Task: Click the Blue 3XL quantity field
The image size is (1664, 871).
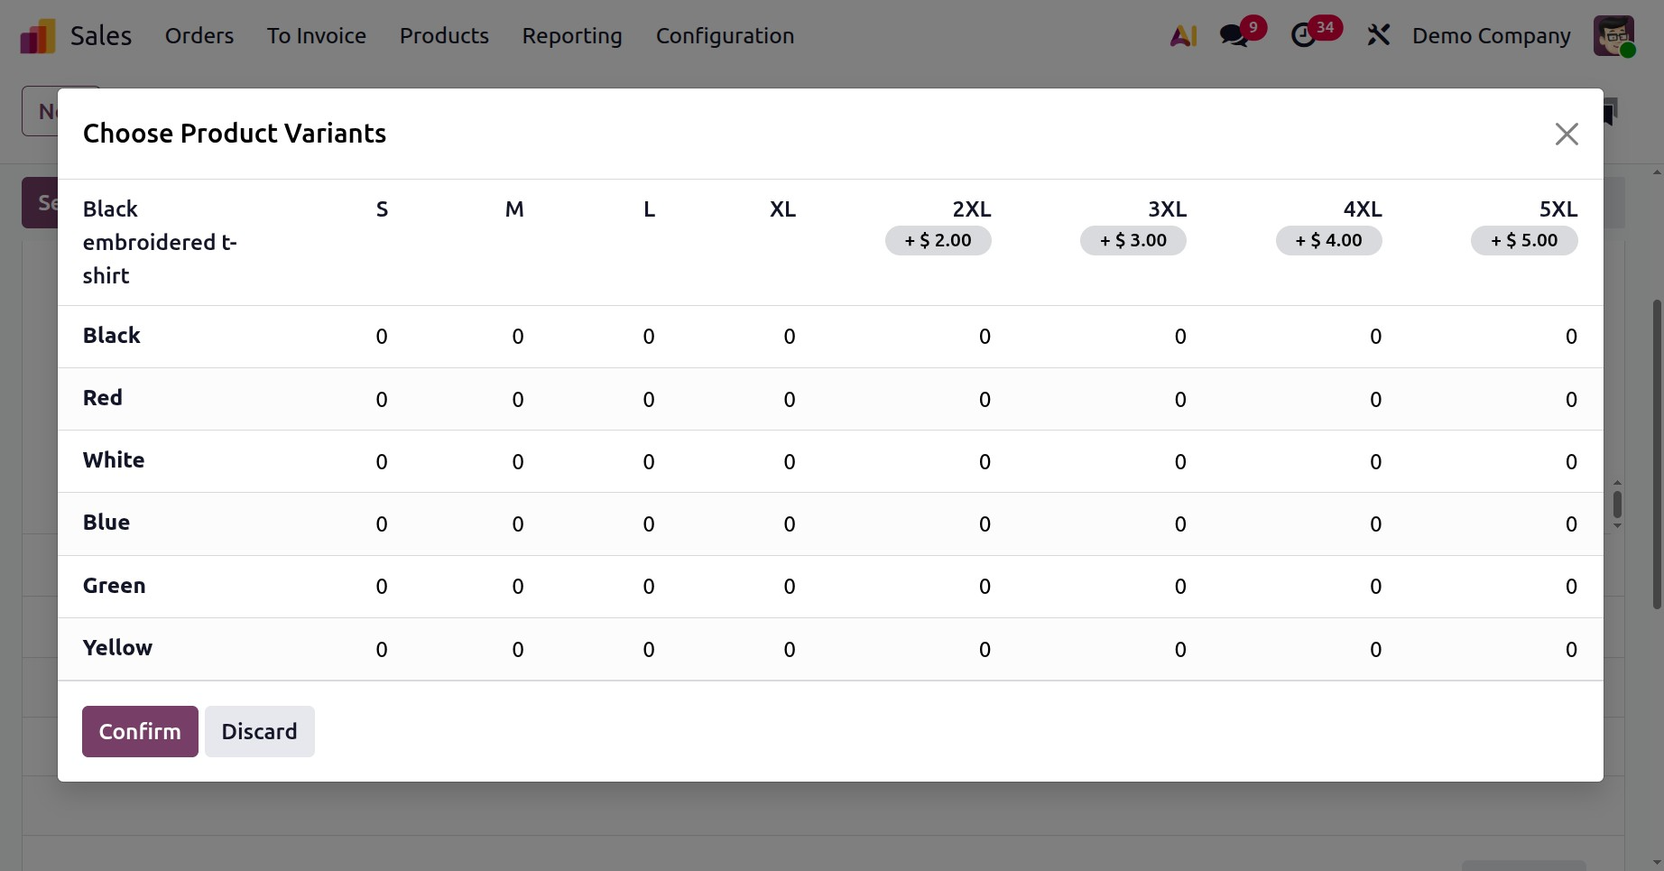Action: [x=1180, y=524]
